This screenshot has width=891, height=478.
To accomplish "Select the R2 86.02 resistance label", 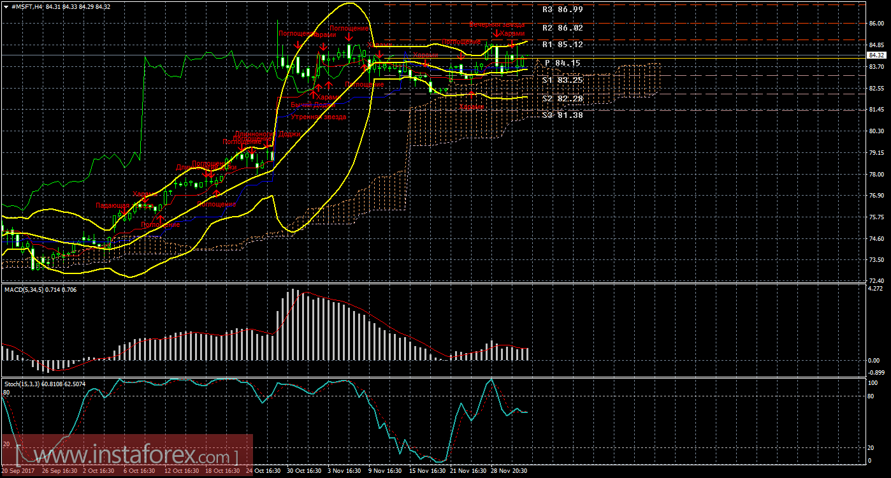I will point(562,28).
